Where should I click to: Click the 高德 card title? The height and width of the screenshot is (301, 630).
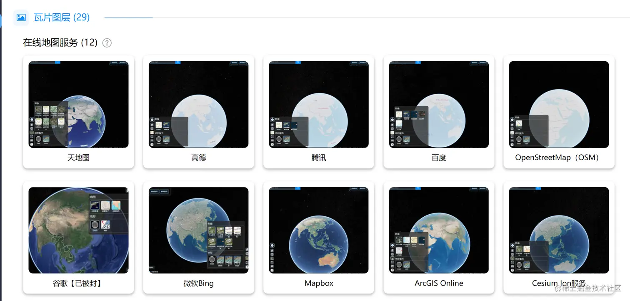tap(198, 158)
